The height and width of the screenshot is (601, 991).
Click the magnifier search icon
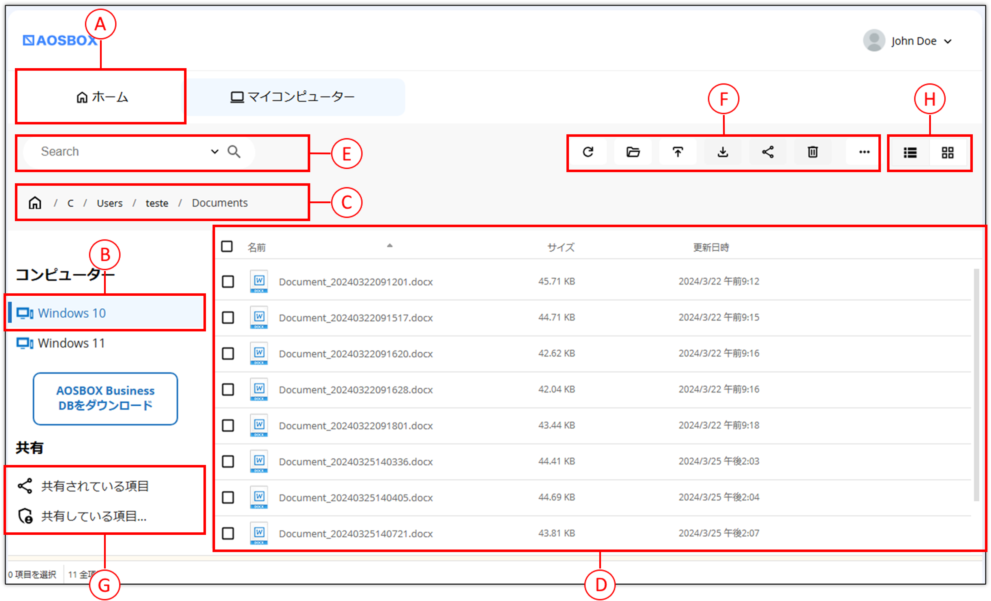point(234,152)
